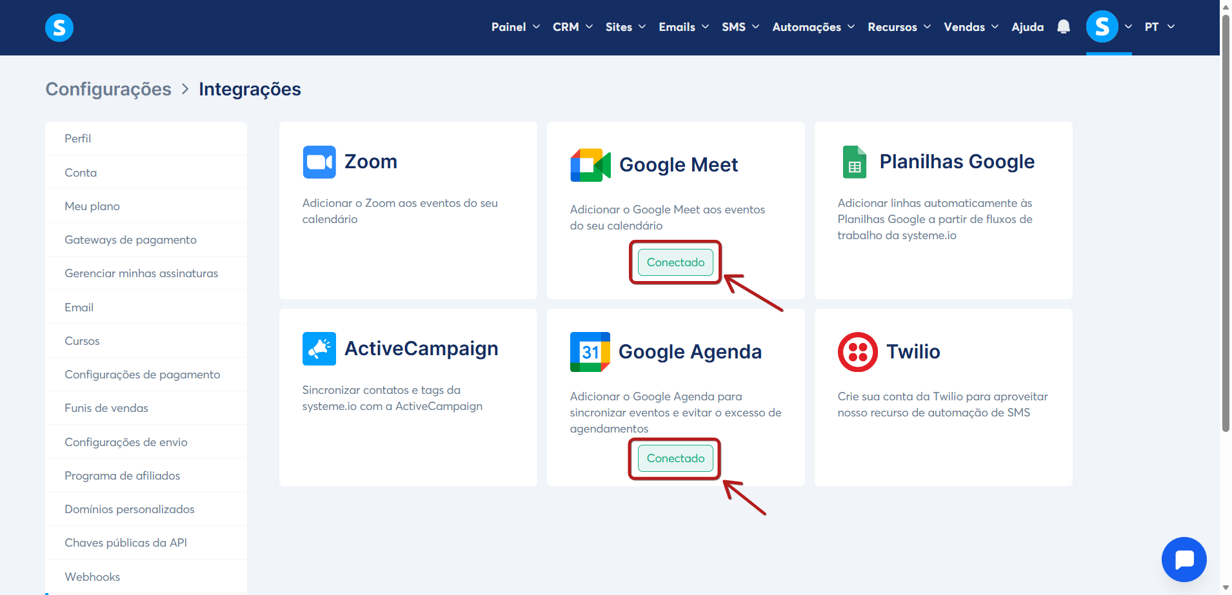Click the systeme.io logo in the header

coord(59,28)
